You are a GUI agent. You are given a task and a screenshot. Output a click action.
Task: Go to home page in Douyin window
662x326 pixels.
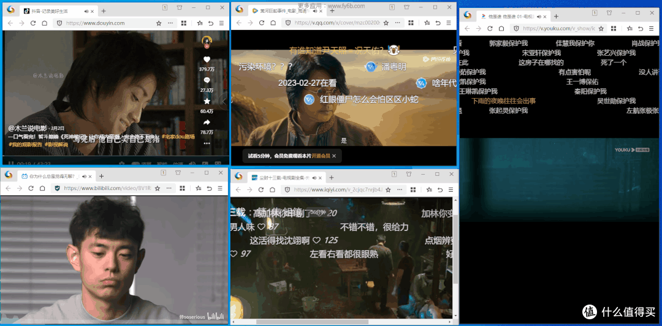pyautogui.click(x=44, y=23)
